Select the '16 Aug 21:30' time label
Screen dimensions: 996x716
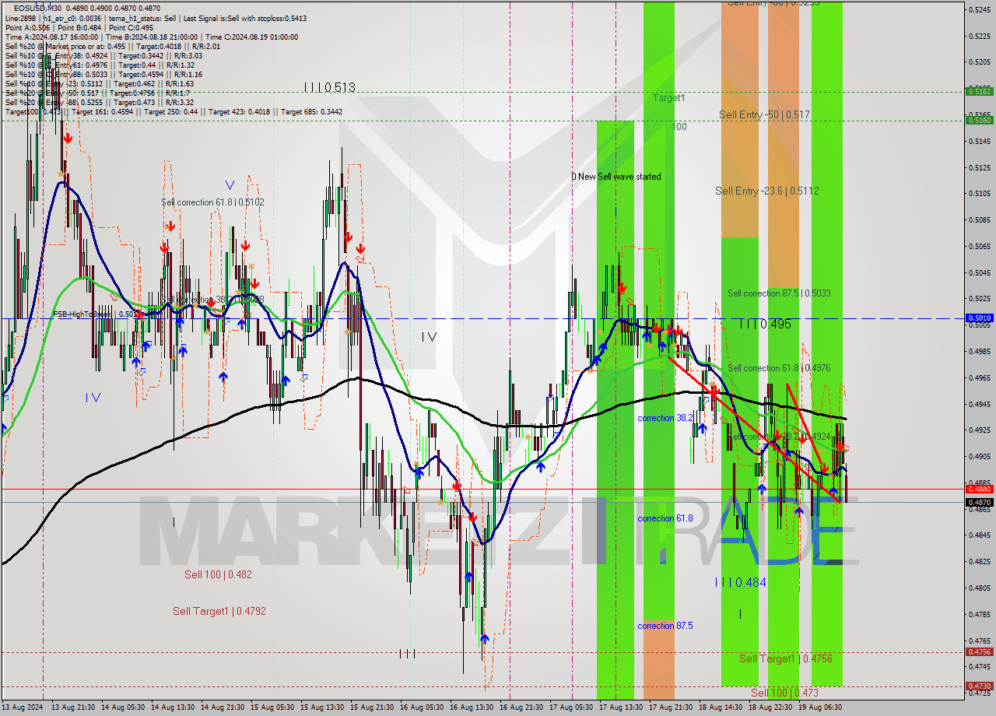point(521,707)
